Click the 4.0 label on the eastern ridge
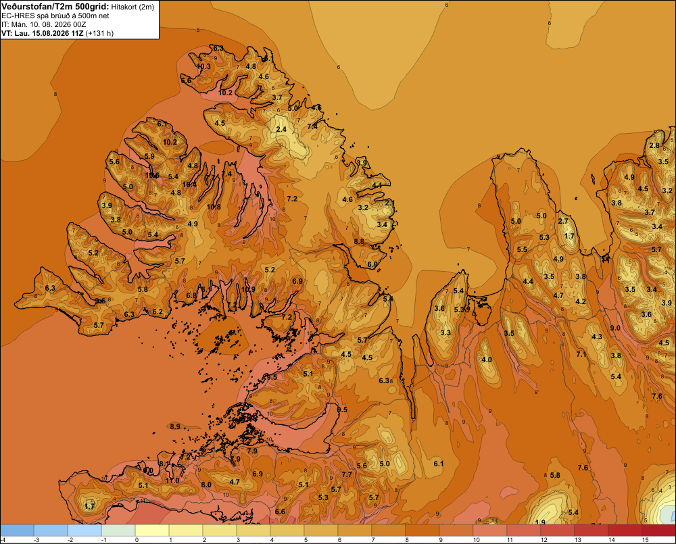Image resolution: width=676 pixels, height=544 pixels. 486,360
